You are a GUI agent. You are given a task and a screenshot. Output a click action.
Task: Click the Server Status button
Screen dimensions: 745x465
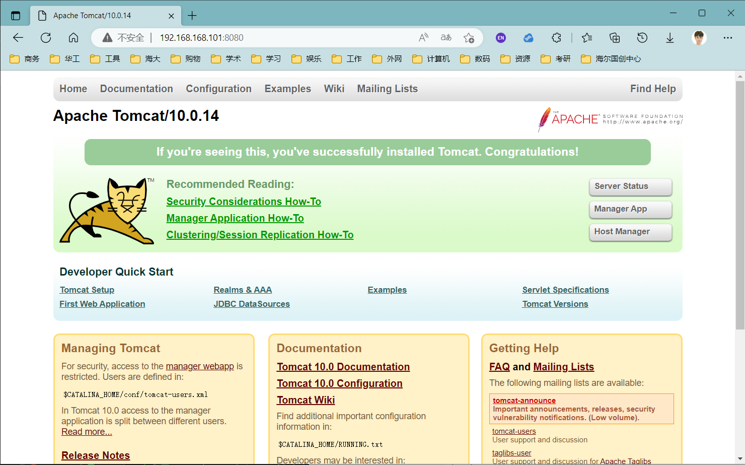[631, 186]
